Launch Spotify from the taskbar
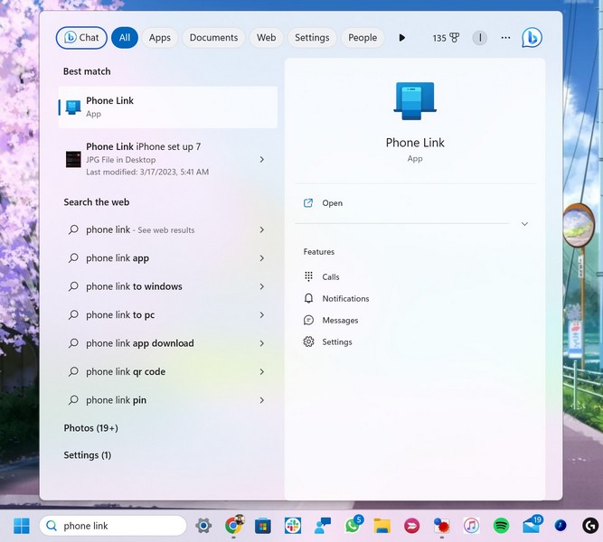Image resolution: width=603 pixels, height=542 pixels. [x=501, y=526]
